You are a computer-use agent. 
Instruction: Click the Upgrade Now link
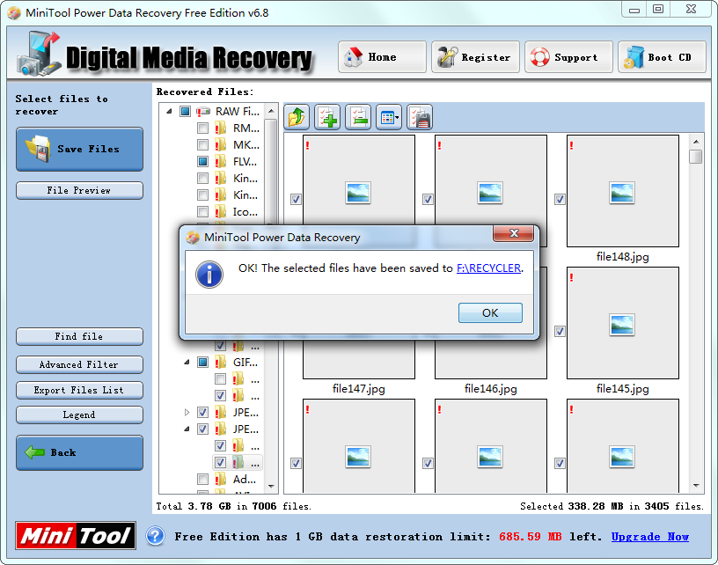(649, 537)
